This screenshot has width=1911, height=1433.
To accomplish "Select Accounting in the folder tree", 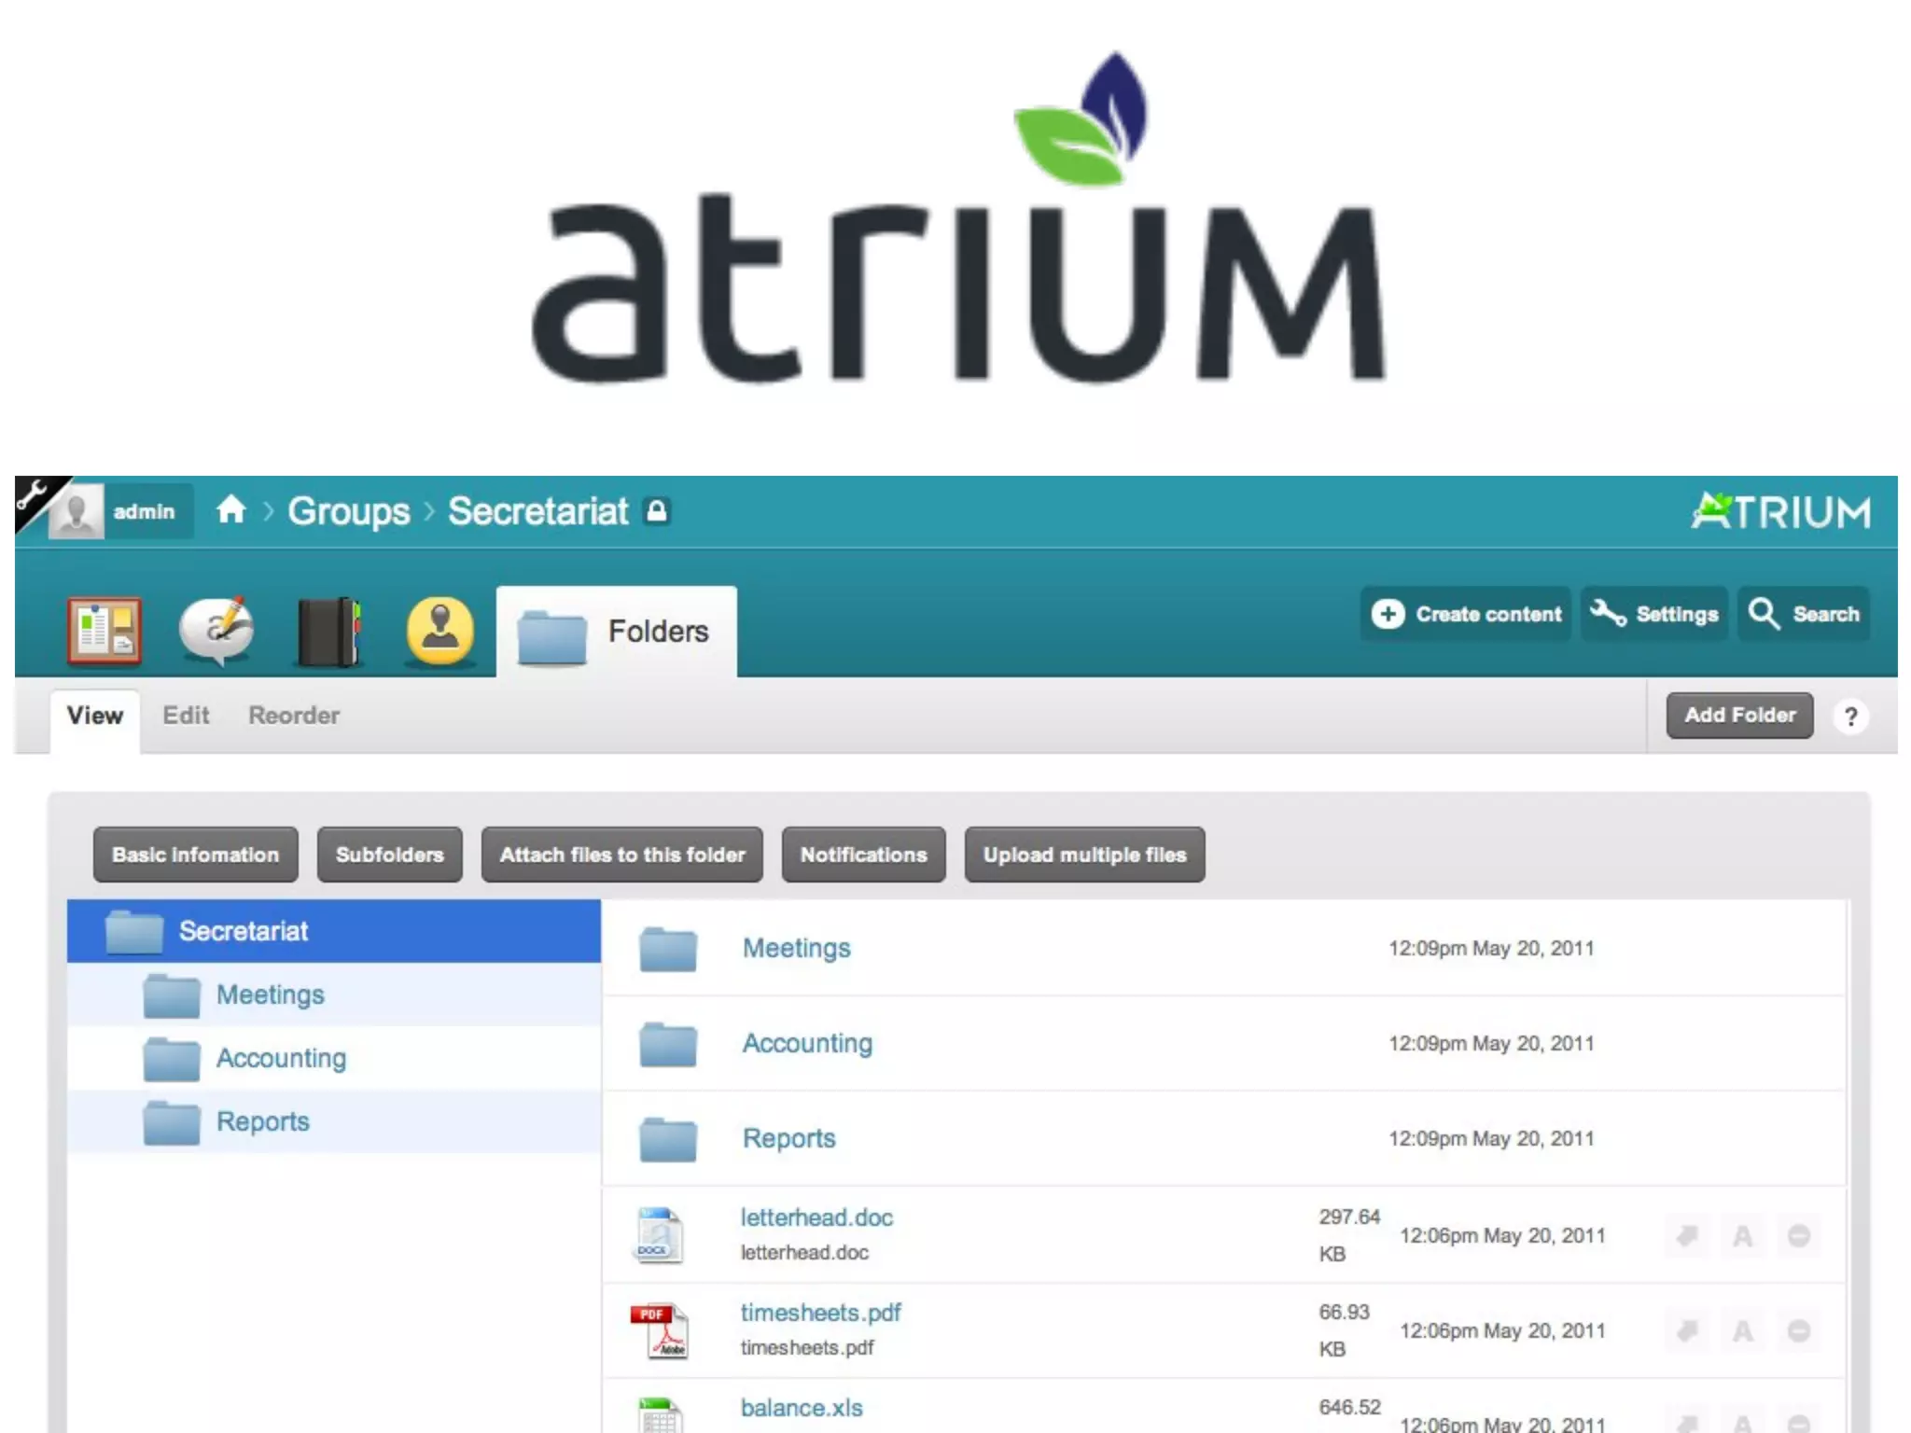I will (x=281, y=1058).
